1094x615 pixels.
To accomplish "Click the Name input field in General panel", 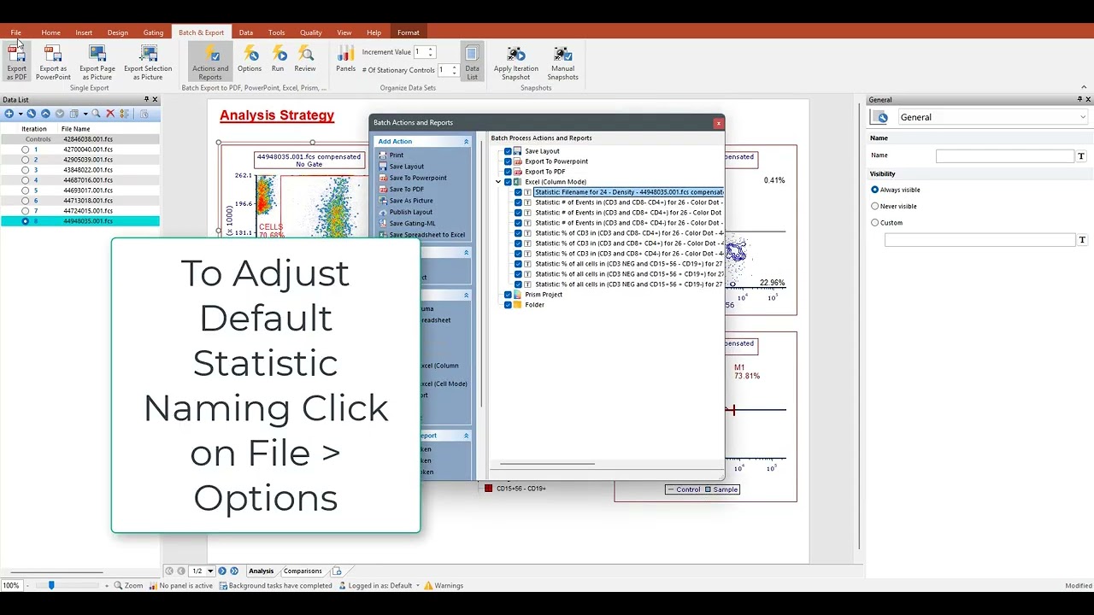I will coord(1005,156).
